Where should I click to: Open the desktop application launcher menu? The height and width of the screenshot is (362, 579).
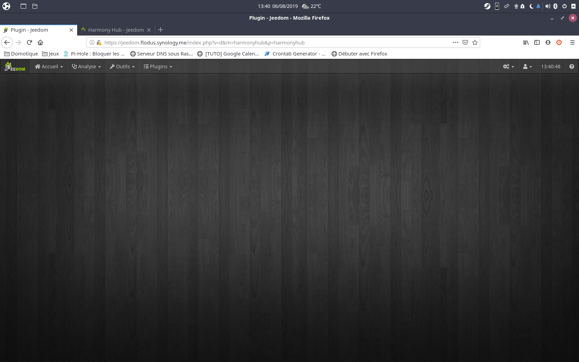tap(6, 6)
